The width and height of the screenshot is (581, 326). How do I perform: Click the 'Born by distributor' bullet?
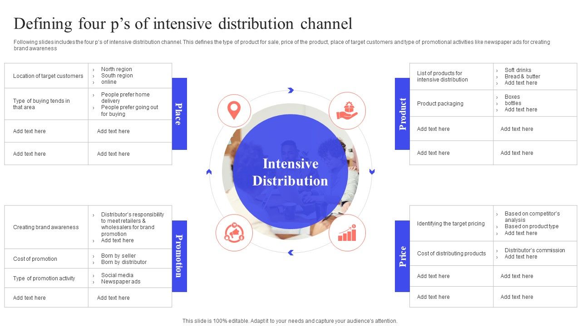point(124,262)
